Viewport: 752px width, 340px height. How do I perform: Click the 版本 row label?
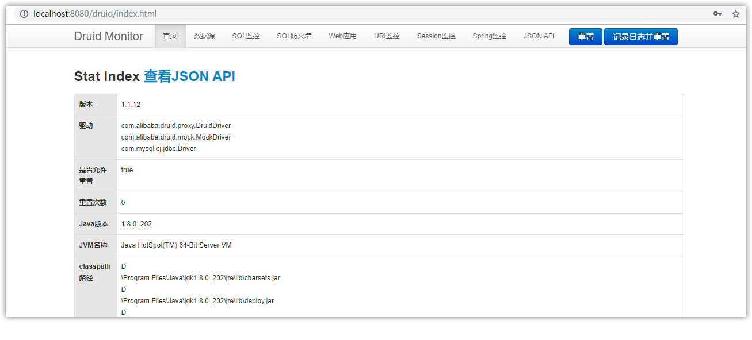pyautogui.click(x=86, y=105)
